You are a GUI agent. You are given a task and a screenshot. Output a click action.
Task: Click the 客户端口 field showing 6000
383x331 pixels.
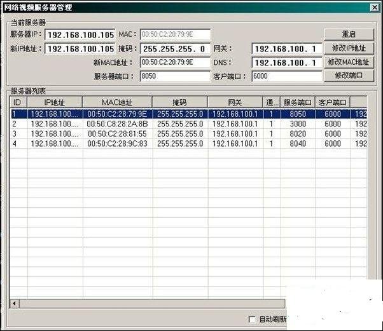pos(286,76)
